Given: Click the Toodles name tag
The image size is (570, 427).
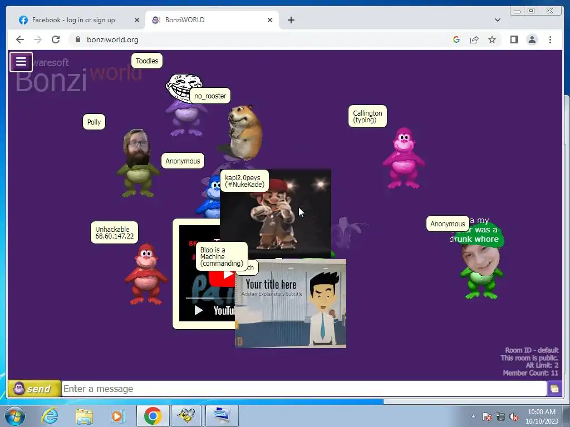Looking at the screenshot, I should pyautogui.click(x=147, y=61).
